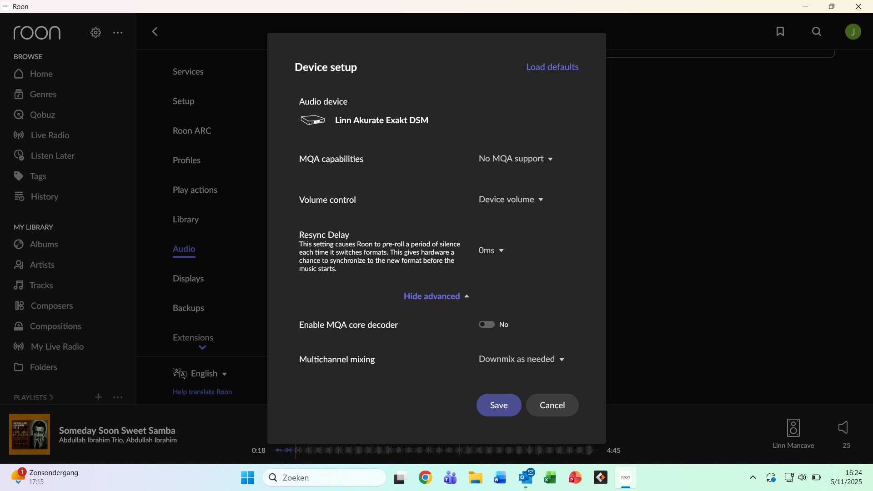Image resolution: width=873 pixels, height=491 pixels.
Task: Seek within the track waveform bar
Action: 436,450
